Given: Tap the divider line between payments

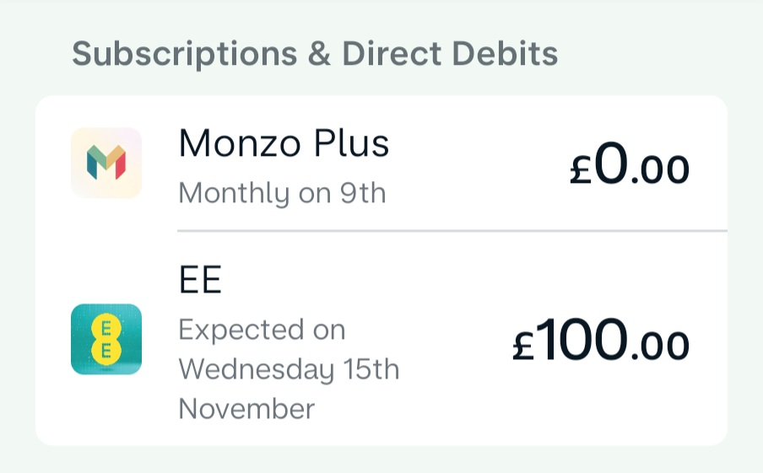Looking at the screenshot, I should coord(452,231).
